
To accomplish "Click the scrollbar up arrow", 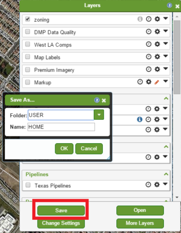I will point(177,17).
